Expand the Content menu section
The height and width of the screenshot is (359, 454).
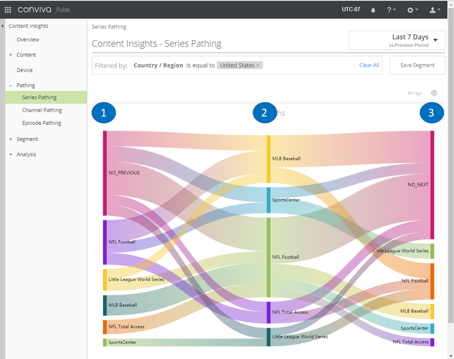click(x=11, y=55)
